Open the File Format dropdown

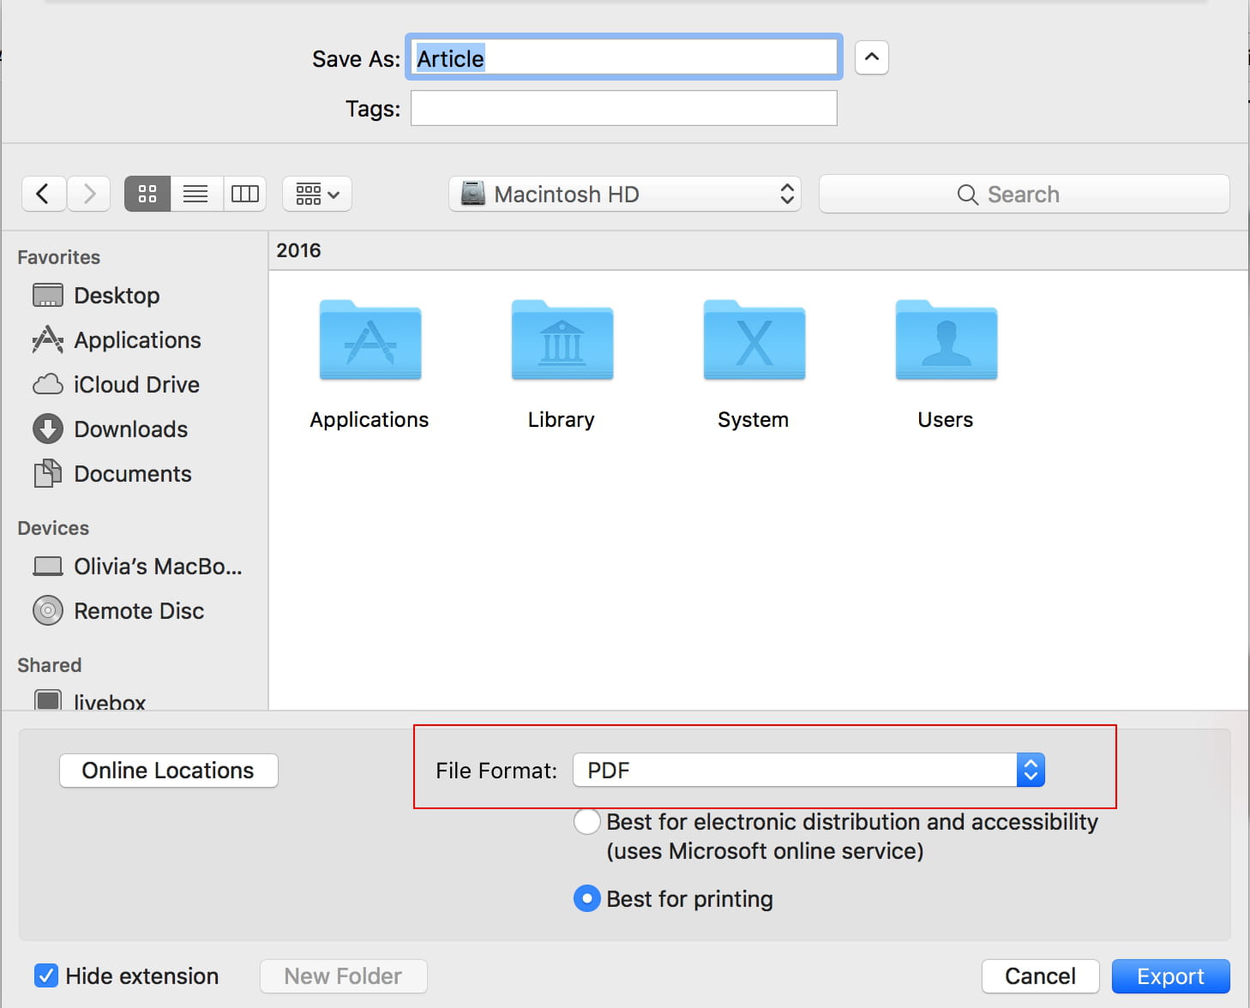pos(808,770)
